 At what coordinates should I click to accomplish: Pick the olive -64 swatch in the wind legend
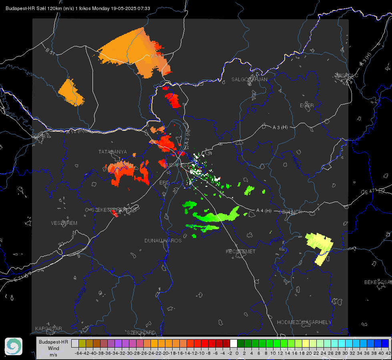point(82,343)
